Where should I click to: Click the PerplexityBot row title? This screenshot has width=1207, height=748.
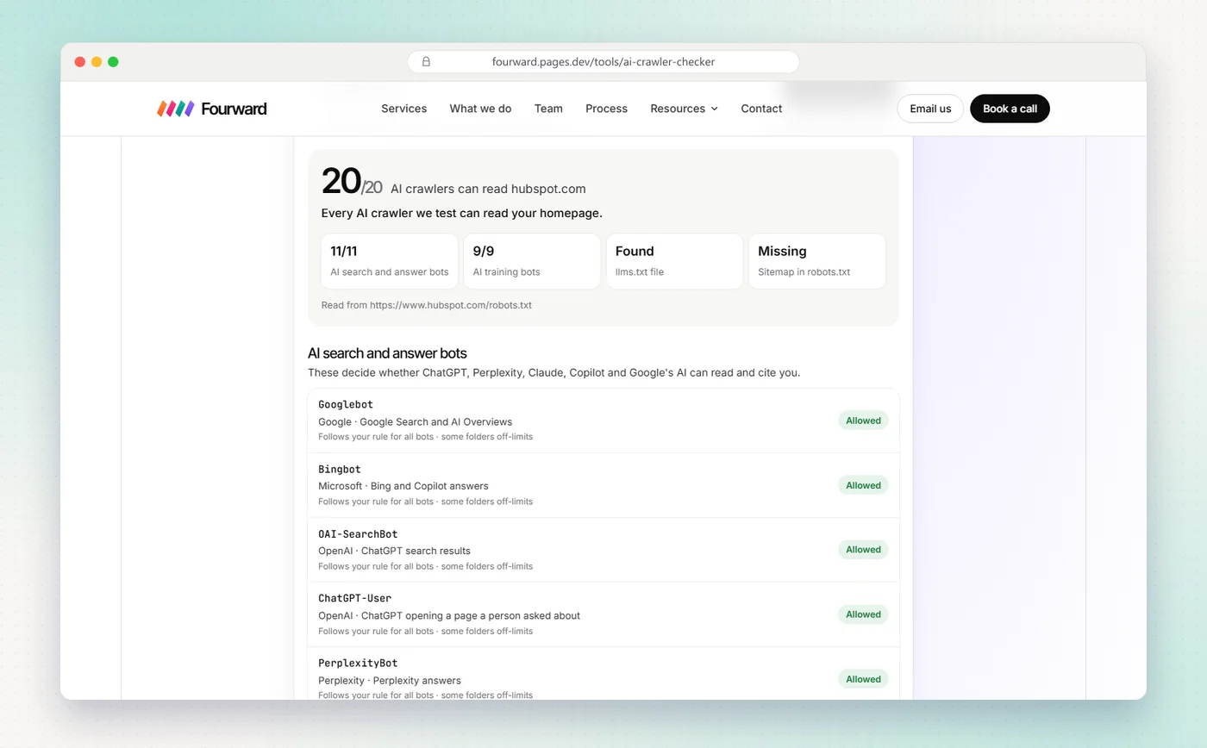[x=358, y=664]
